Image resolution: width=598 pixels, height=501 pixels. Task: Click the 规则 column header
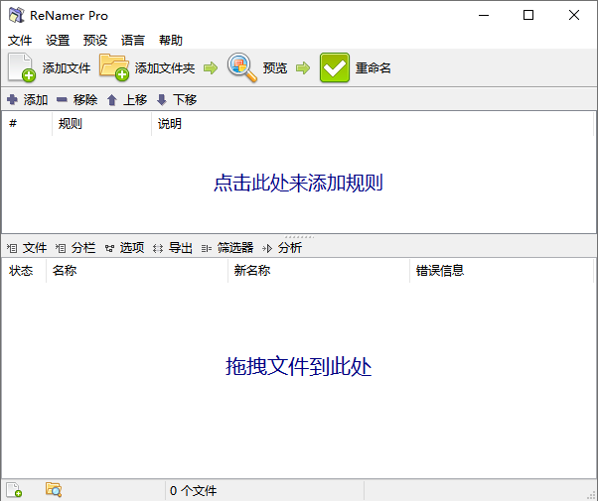click(x=102, y=123)
